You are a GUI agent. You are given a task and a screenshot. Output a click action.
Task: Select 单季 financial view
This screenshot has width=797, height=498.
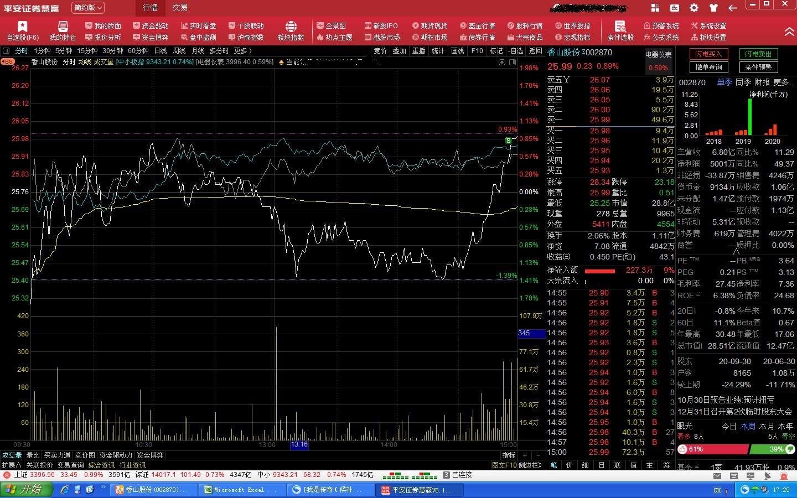724,82
